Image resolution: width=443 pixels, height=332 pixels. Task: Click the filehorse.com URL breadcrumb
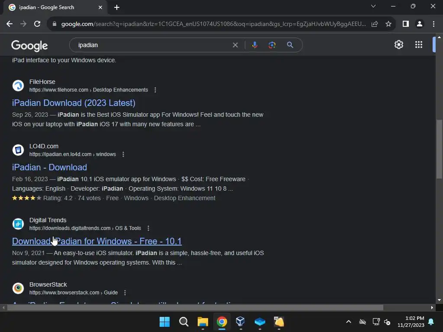89,90
